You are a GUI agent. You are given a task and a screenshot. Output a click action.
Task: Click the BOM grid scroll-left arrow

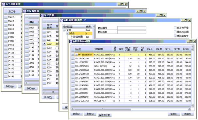point(73,109)
